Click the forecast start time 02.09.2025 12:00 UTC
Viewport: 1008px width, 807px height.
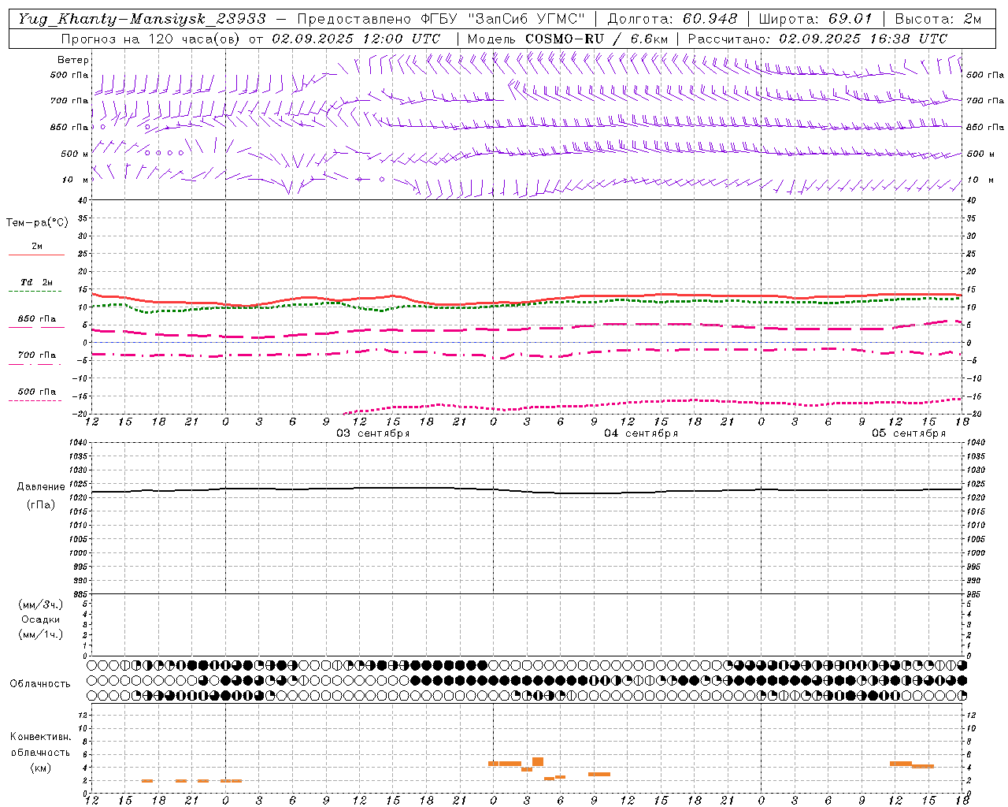[356, 39]
